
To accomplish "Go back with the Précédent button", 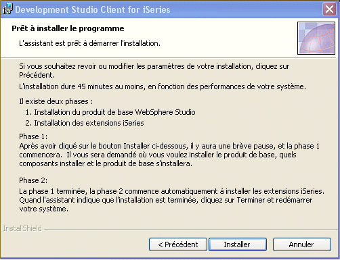I will click(178, 244).
